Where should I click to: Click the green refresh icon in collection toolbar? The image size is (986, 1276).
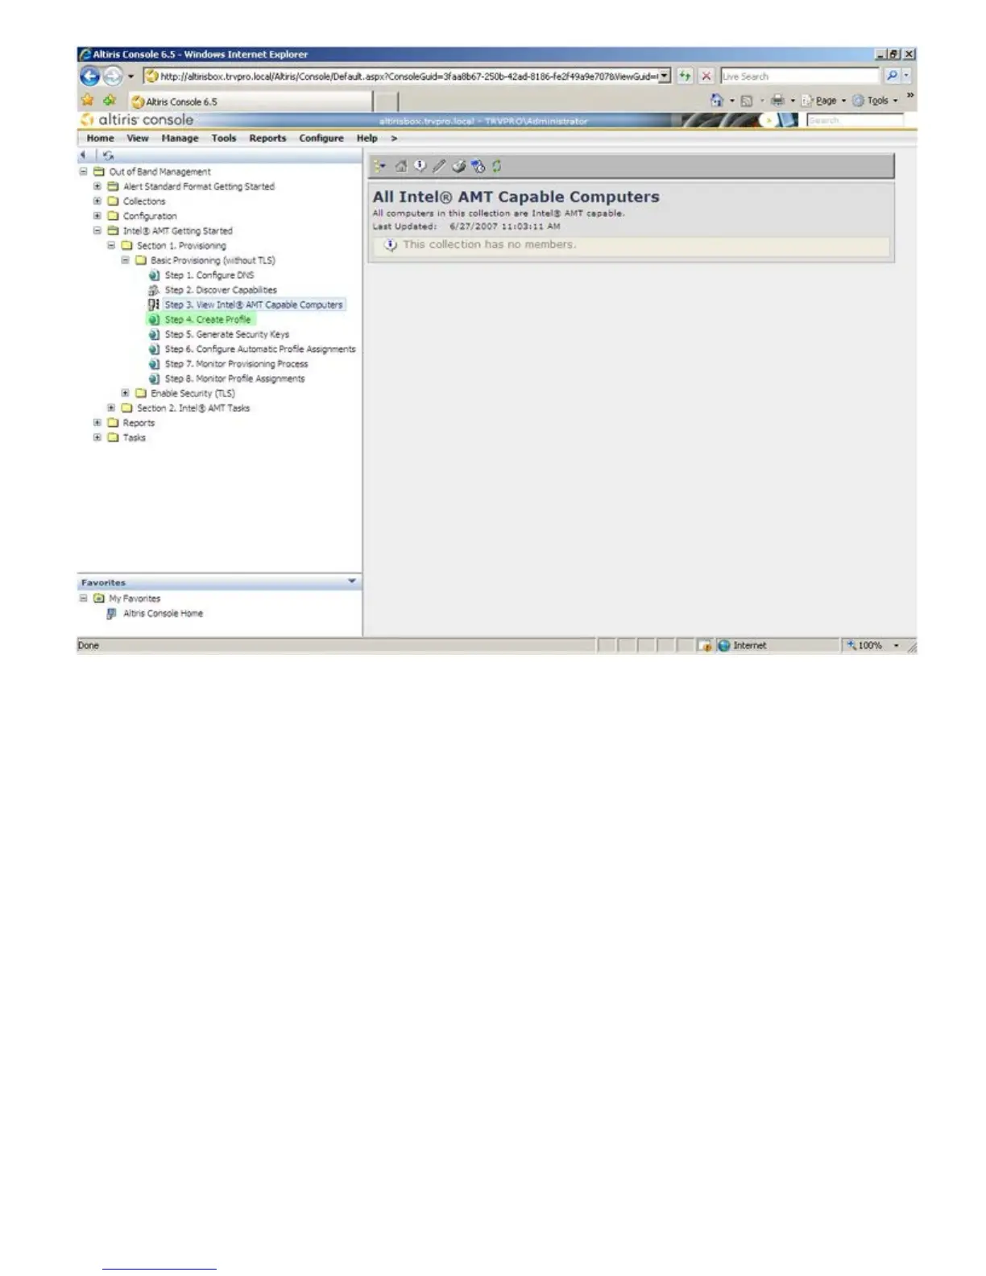tap(497, 166)
